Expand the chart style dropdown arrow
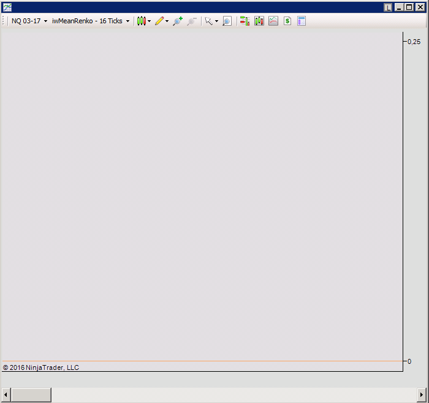Screen dimensions: 429x403 149,21
